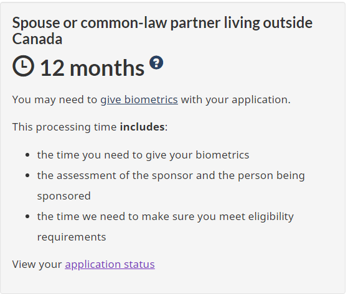Click the word sponsored on the wrapped line

click(x=64, y=196)
